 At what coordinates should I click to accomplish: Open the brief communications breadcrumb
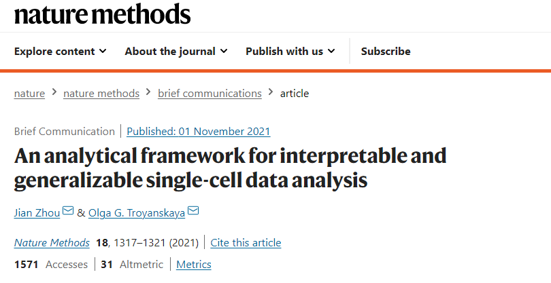210,94
